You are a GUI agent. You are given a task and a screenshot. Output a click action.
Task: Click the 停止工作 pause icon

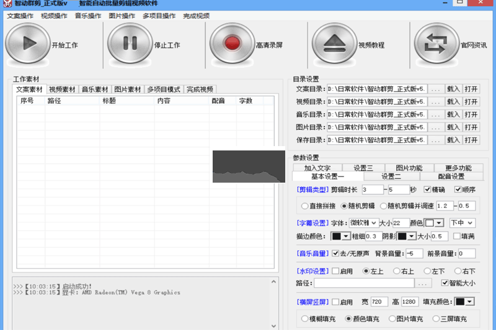pyautogui.click(x=130, y=44)
